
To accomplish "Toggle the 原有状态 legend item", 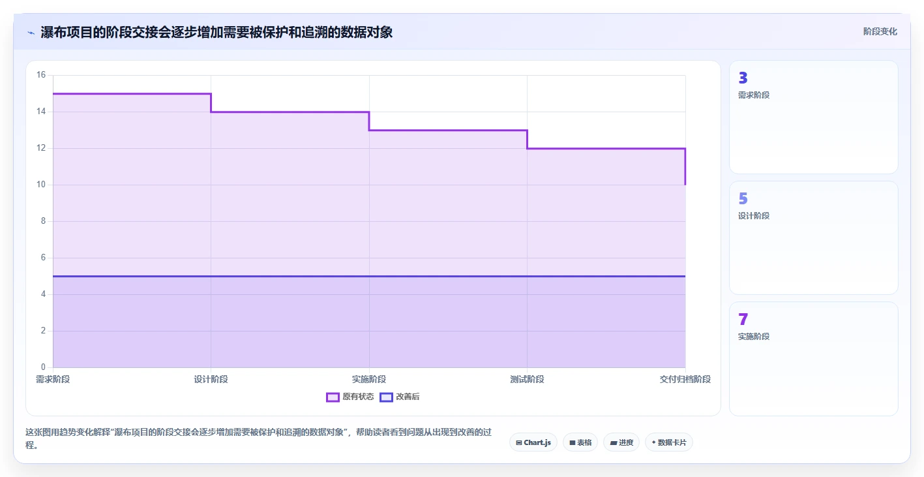I will click(x=350, y=397).
